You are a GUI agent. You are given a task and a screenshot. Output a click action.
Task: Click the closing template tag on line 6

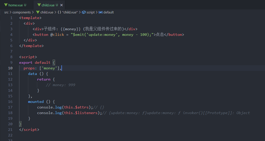tap(31, 46)
